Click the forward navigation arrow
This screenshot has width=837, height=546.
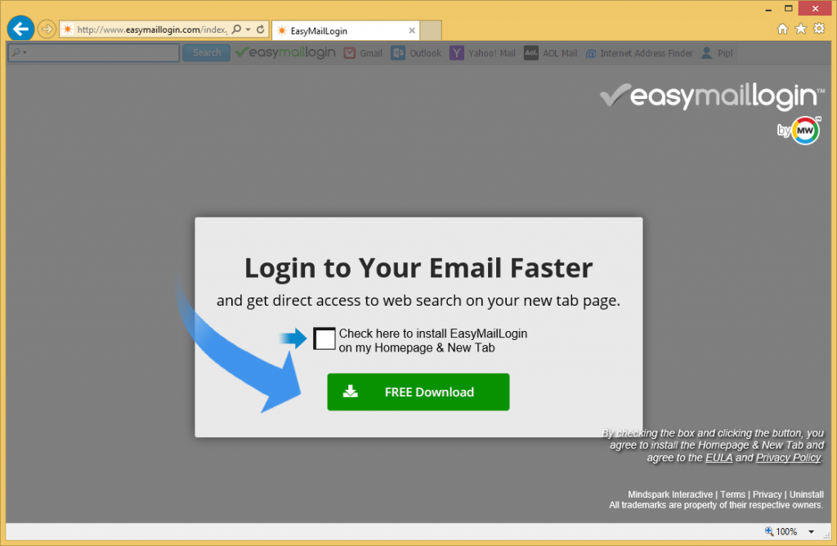[47, 29]
